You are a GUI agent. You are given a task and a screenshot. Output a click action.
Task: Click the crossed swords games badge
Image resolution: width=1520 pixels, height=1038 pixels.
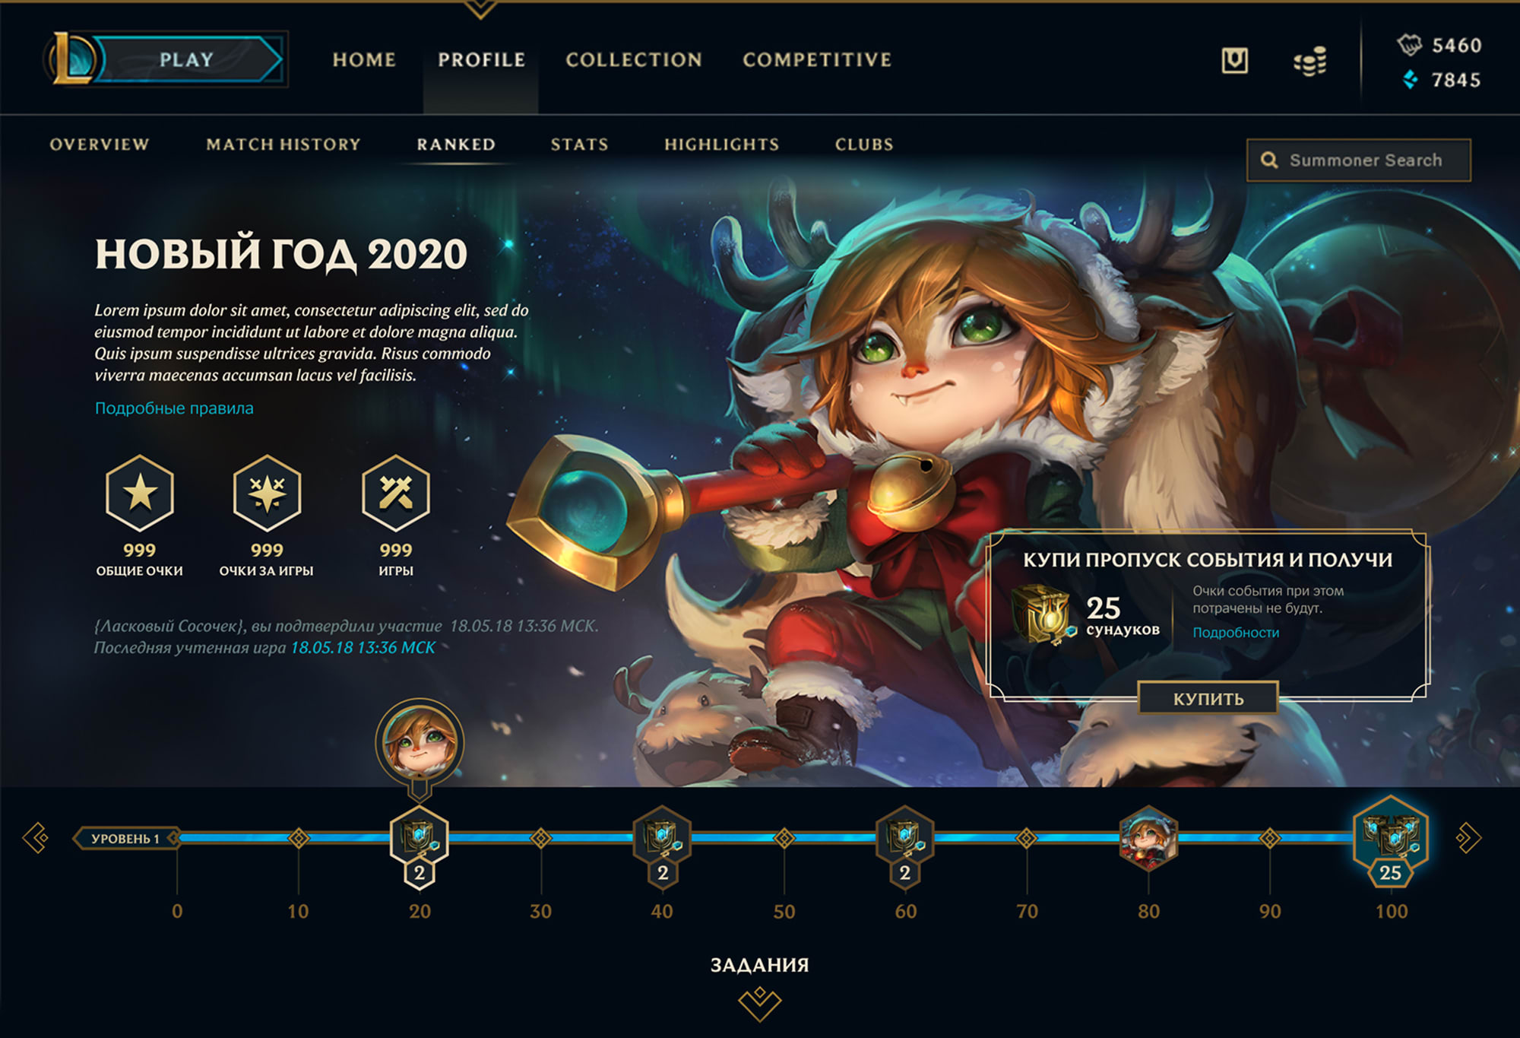(395, 493)
